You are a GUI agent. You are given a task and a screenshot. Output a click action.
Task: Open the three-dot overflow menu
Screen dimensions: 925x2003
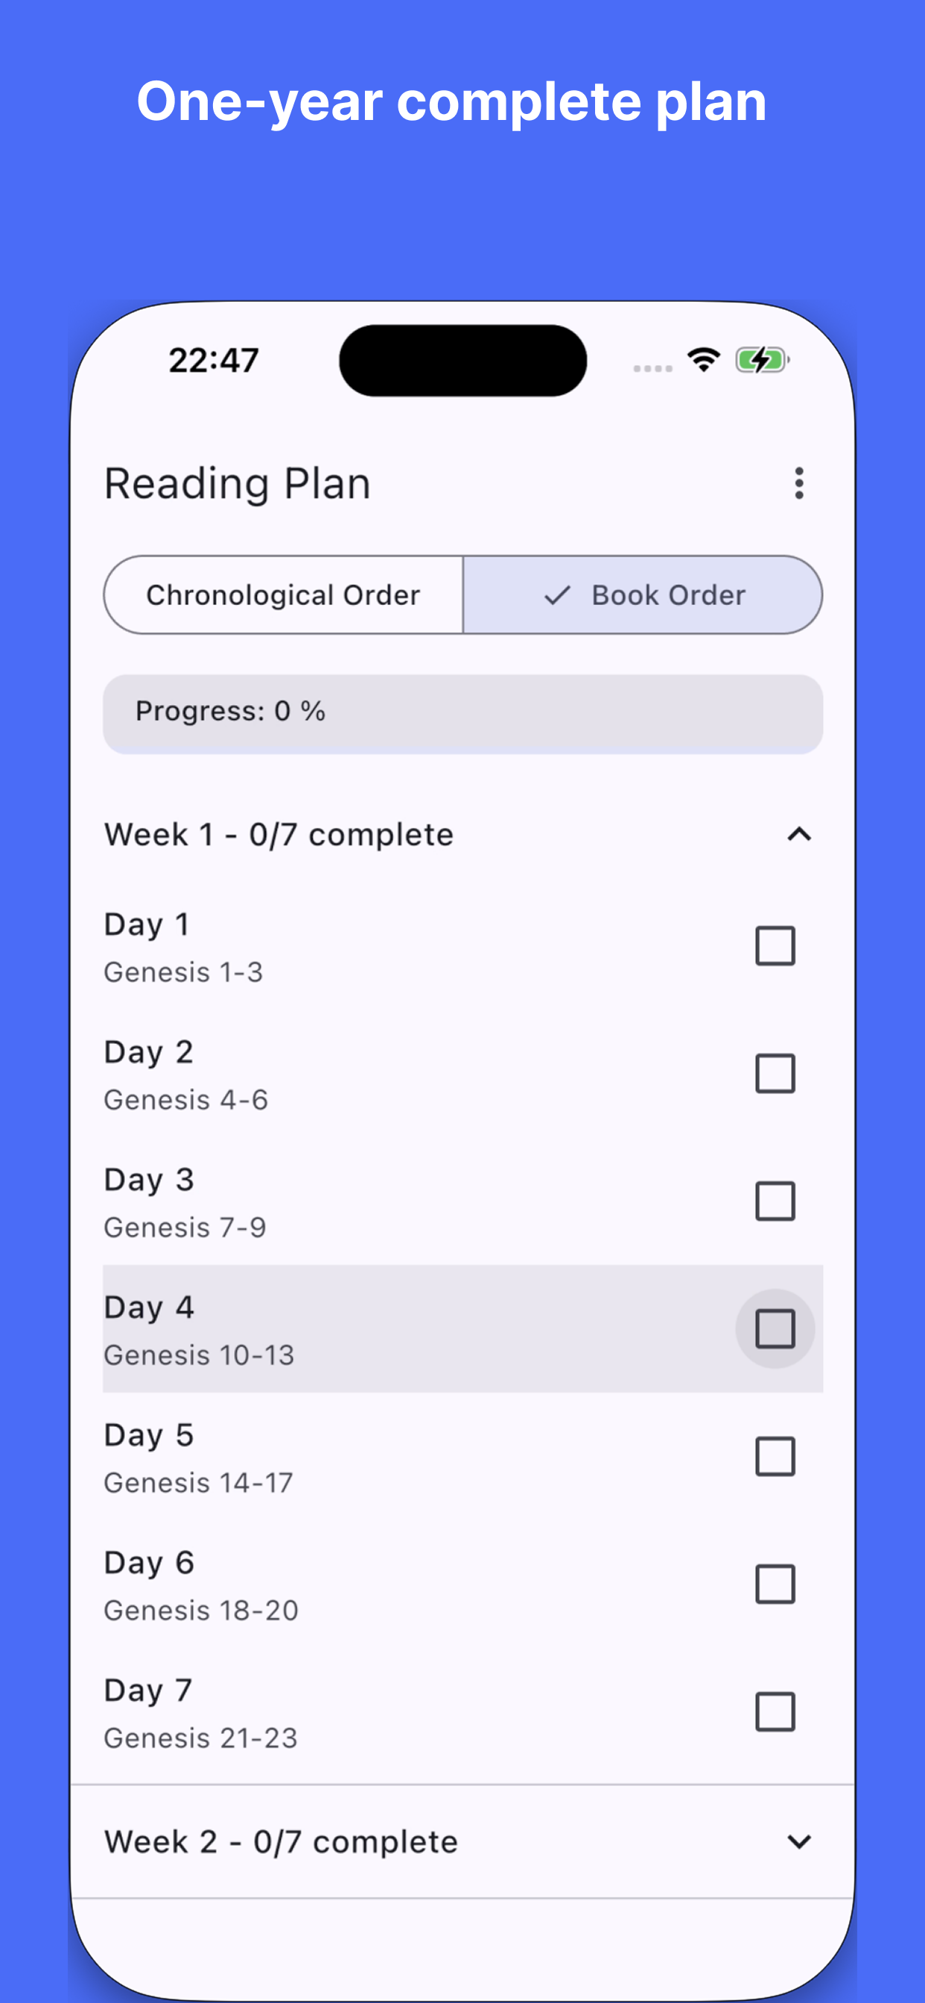pyautogui.click(x=799, y=484)
